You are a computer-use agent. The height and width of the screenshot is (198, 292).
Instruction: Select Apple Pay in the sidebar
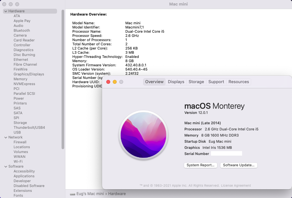(22, 21)
